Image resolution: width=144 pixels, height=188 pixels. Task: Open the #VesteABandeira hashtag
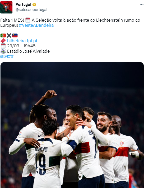[36, 25]
